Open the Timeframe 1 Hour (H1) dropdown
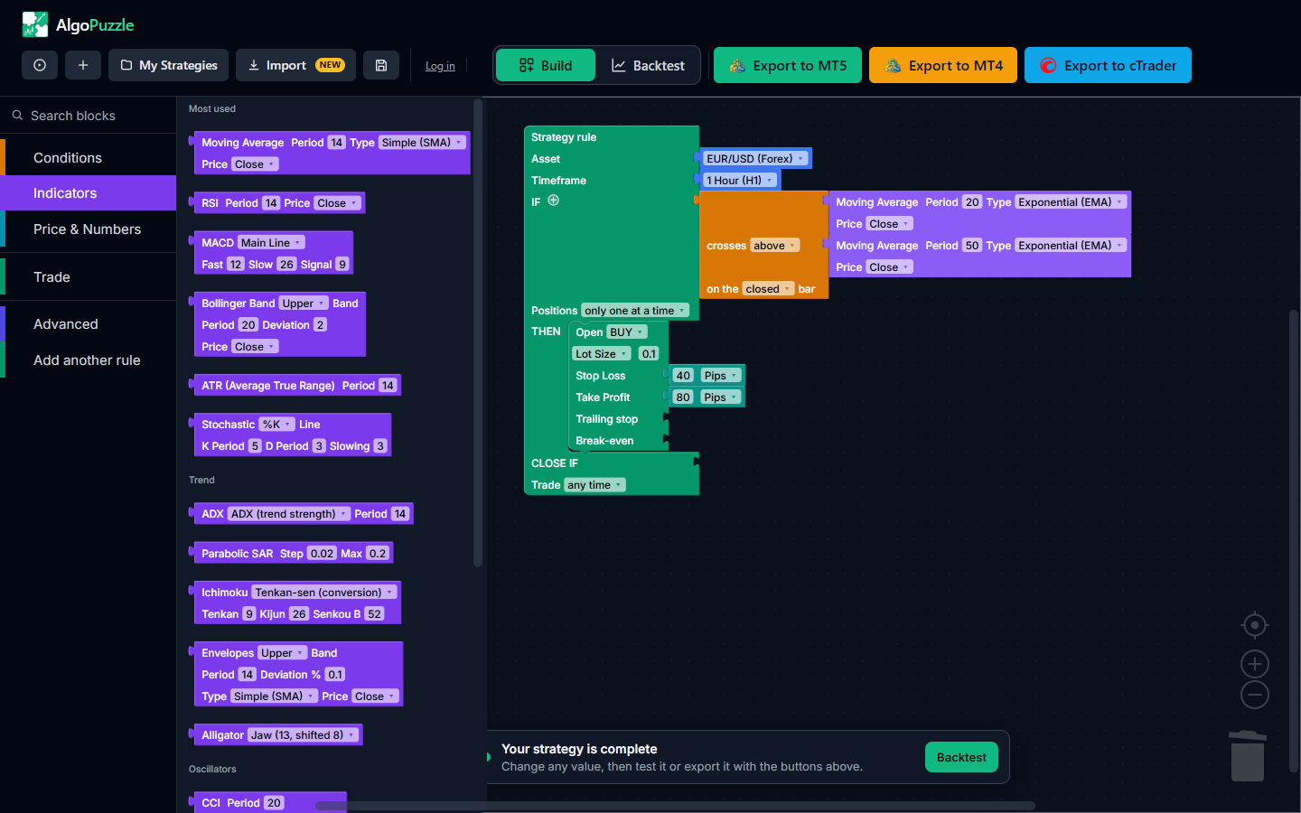The height and width of the screenshot is (813, 1301). click(740, 180)
